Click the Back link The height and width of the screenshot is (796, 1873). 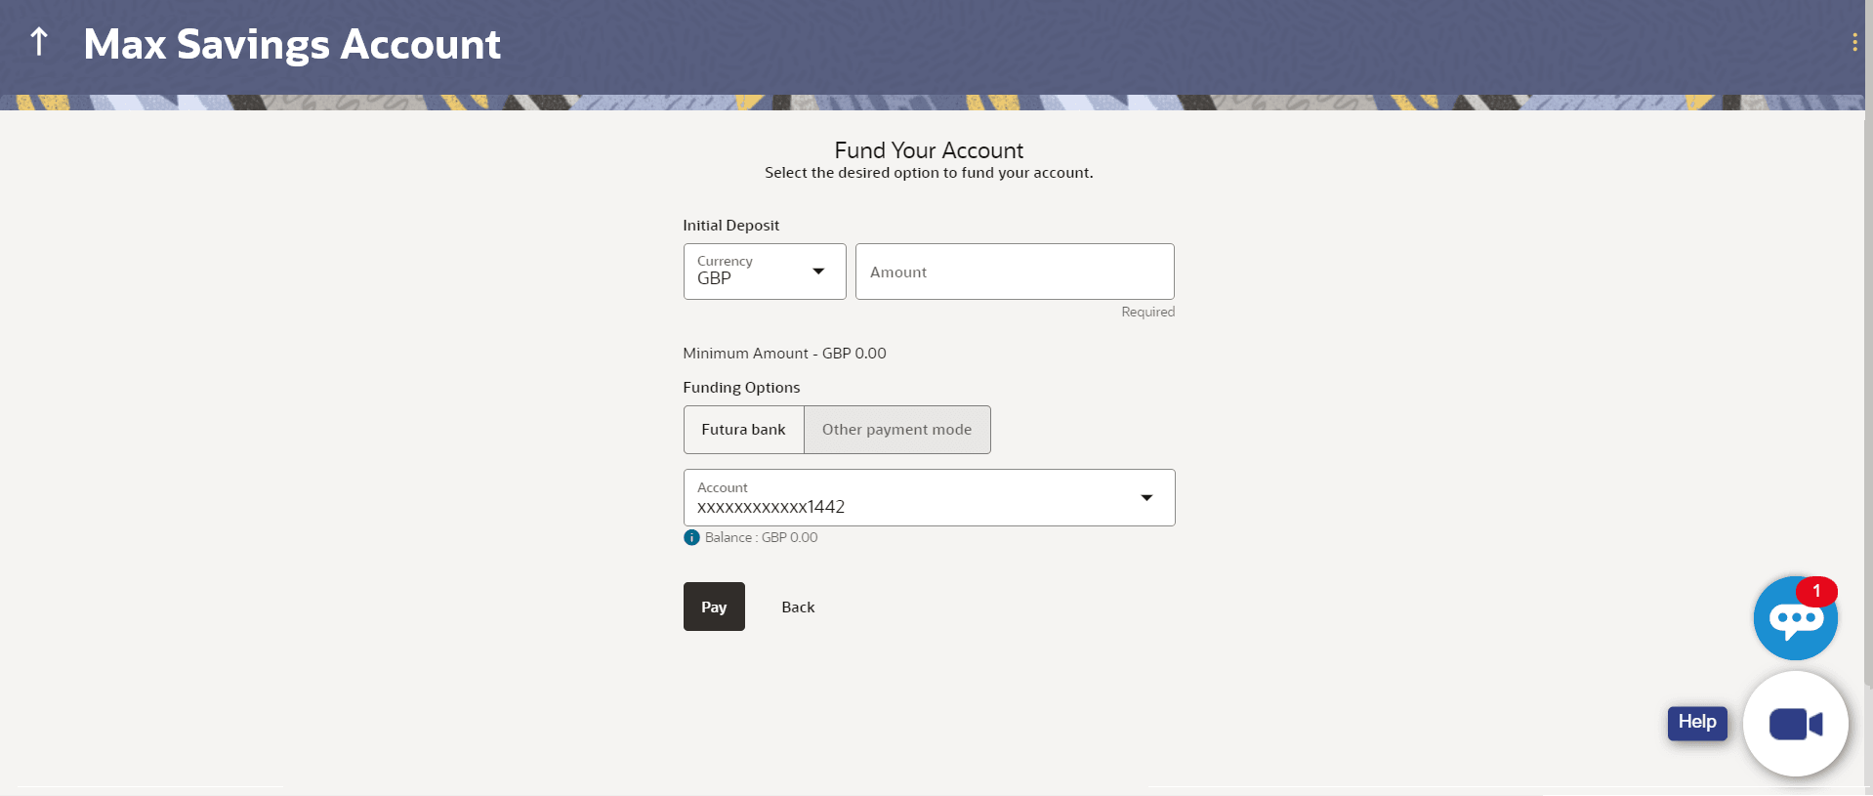[x=798, y=607]
